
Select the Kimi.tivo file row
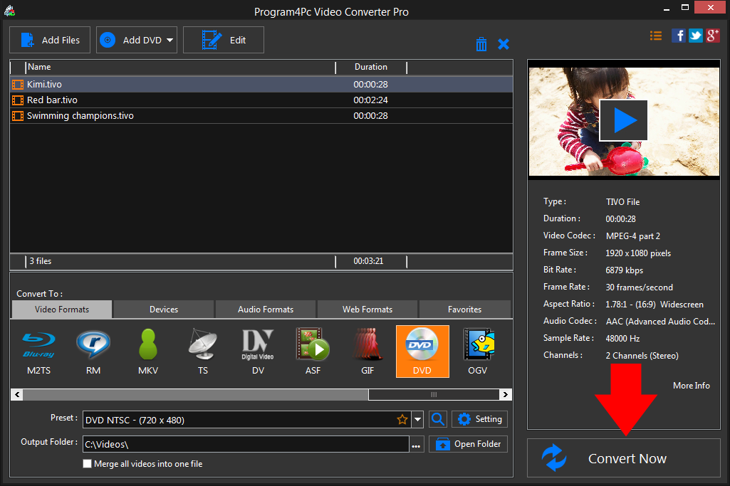(x=261, y=85)
